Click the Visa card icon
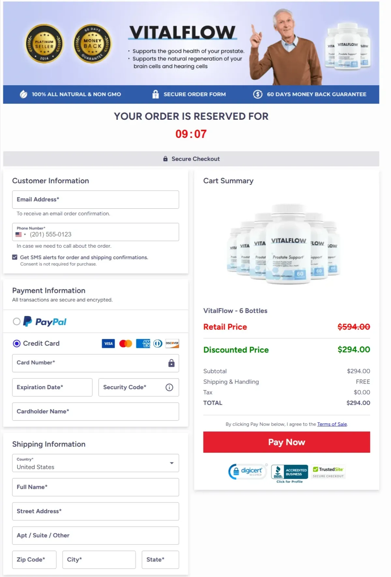The image size is (391, 577). tap(109, 343)
